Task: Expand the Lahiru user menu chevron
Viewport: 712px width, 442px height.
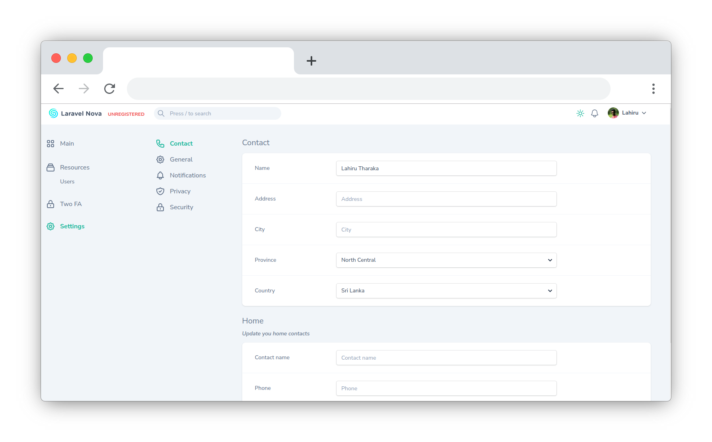Action: (x=644, y=113)
